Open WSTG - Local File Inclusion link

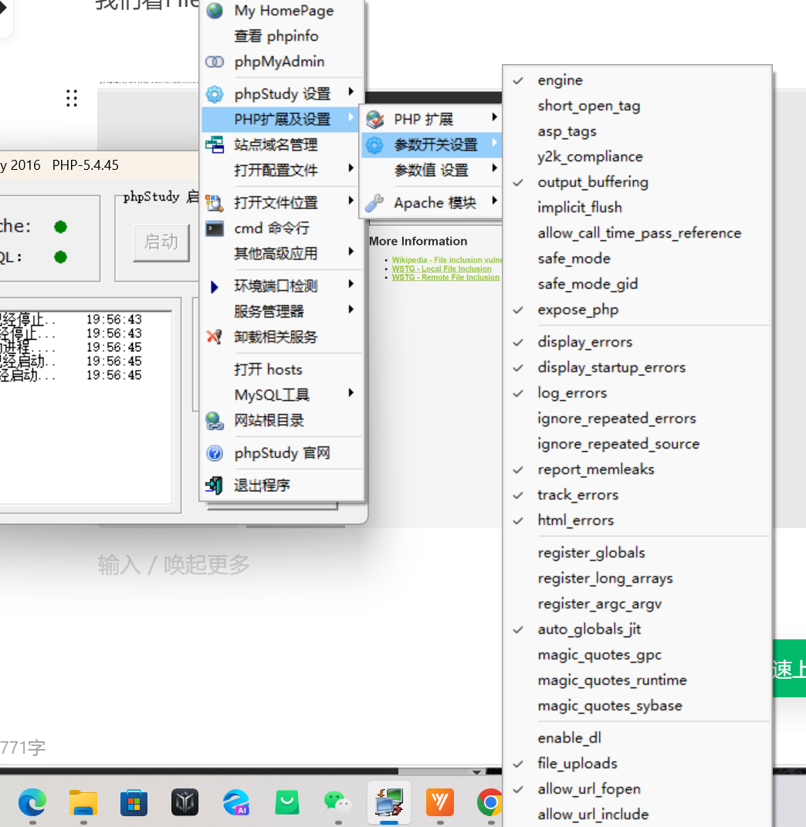pos(442,269)
